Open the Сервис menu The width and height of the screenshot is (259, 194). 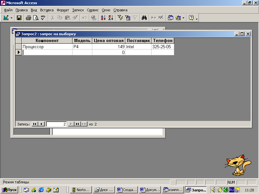pos(93,10)
